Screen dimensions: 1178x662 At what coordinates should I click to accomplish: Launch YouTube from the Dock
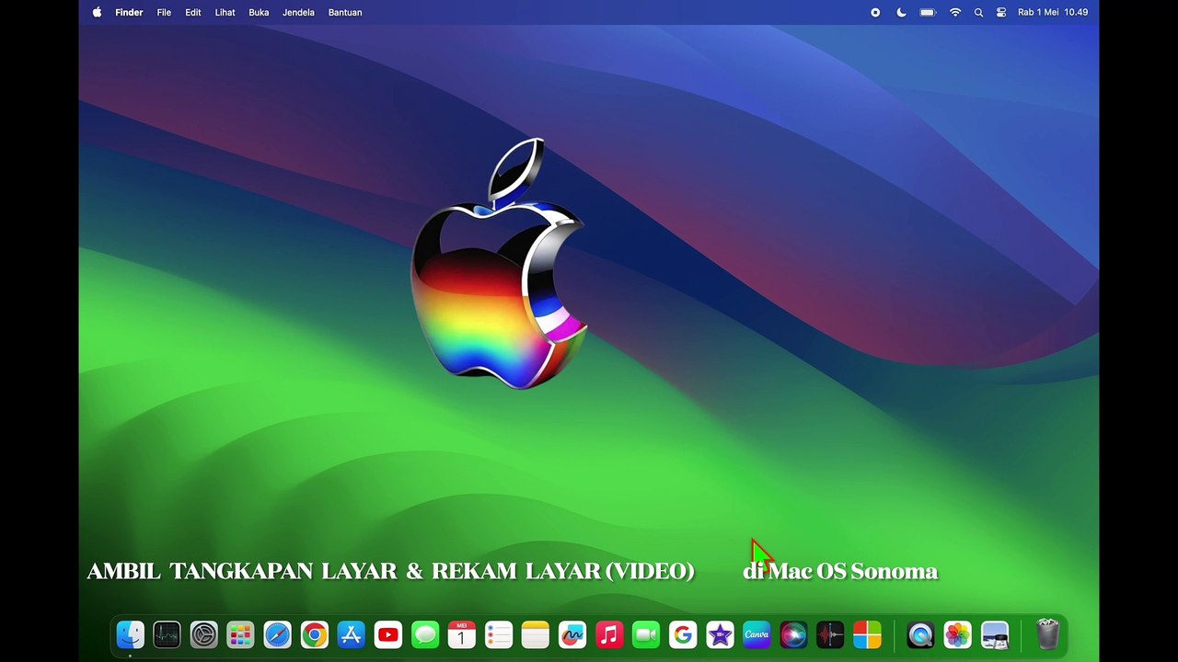point(387,634)
